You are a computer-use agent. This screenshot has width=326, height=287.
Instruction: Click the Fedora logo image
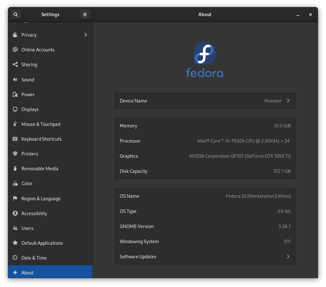tap(205, 60)
